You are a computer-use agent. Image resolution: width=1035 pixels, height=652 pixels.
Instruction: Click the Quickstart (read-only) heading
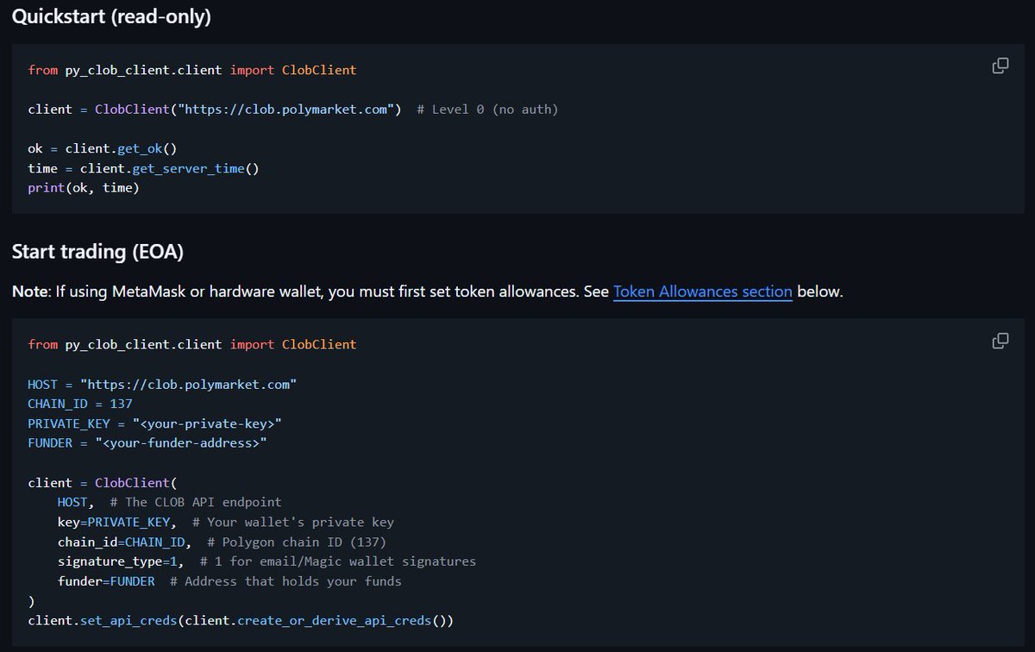111,16
